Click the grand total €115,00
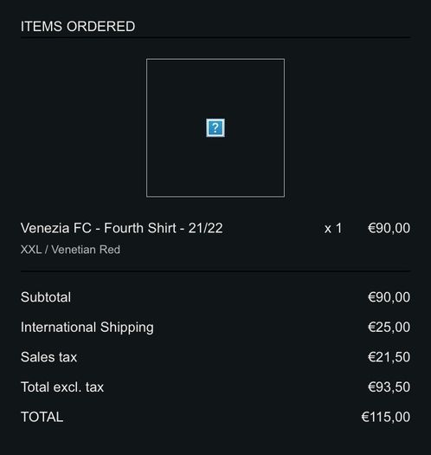 386,417
